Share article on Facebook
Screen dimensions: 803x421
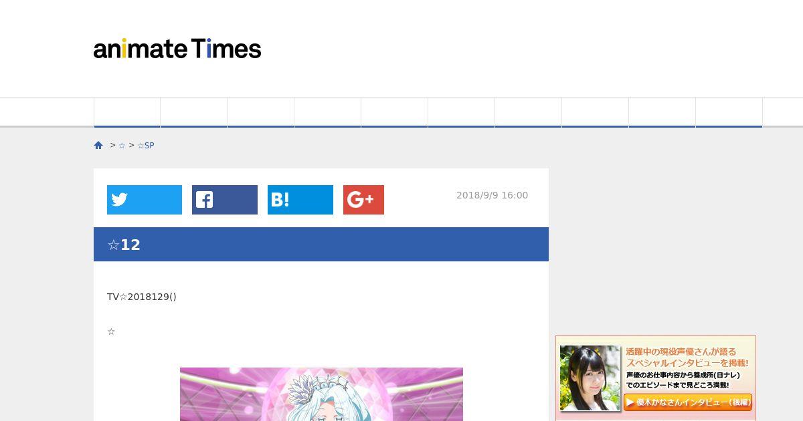coord(225,200)
